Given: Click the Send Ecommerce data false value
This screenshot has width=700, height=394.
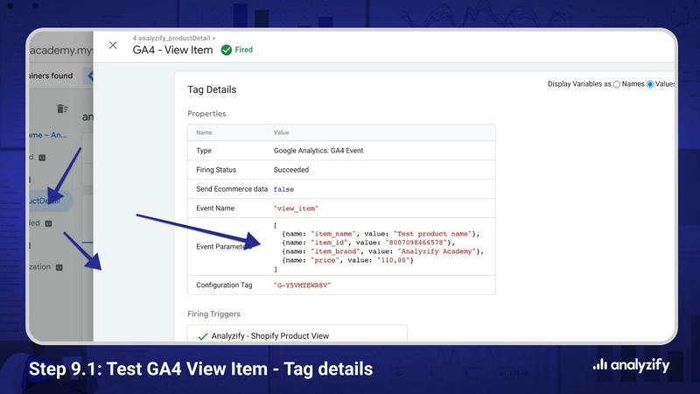Looking at the screenshot, I should 283,189.
